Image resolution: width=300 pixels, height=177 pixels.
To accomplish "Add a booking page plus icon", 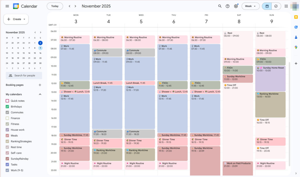I will (x=40, y=85).
